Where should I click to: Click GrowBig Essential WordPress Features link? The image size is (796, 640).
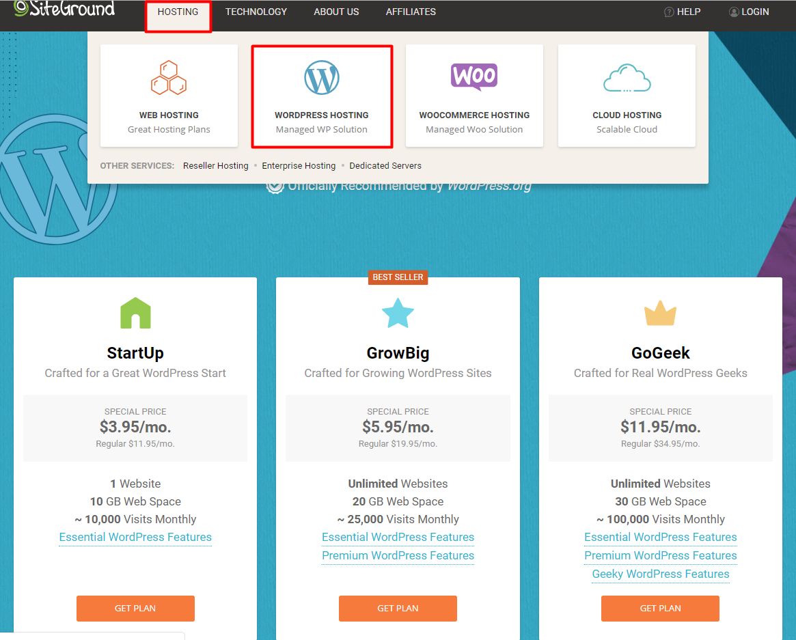tap(398, 537)
